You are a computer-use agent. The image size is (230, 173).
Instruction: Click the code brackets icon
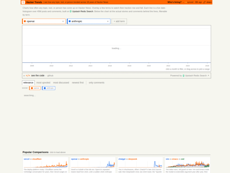pos(28,76)
